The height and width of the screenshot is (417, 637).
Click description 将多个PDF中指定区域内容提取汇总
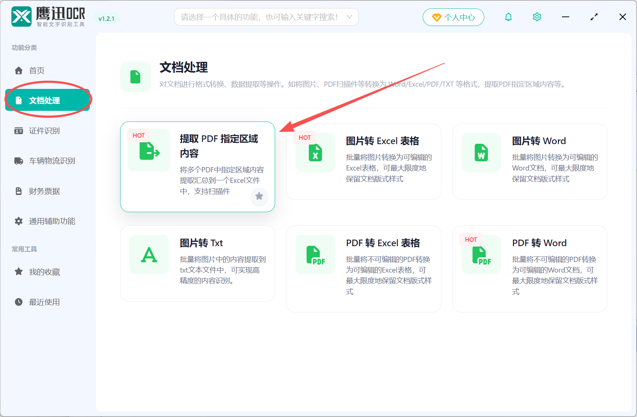click(222, 180)
